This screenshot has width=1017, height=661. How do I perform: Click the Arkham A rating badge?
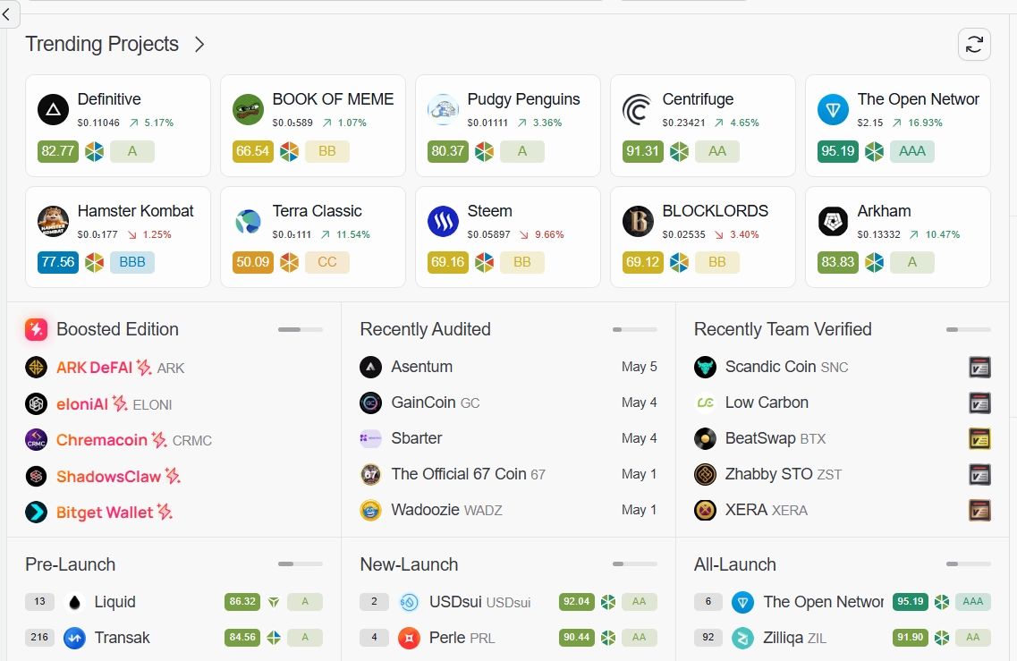pyautogui.click(x=912, y=262)
